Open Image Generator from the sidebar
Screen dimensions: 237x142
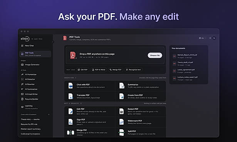pyautogui.click(x=35, y=65)
